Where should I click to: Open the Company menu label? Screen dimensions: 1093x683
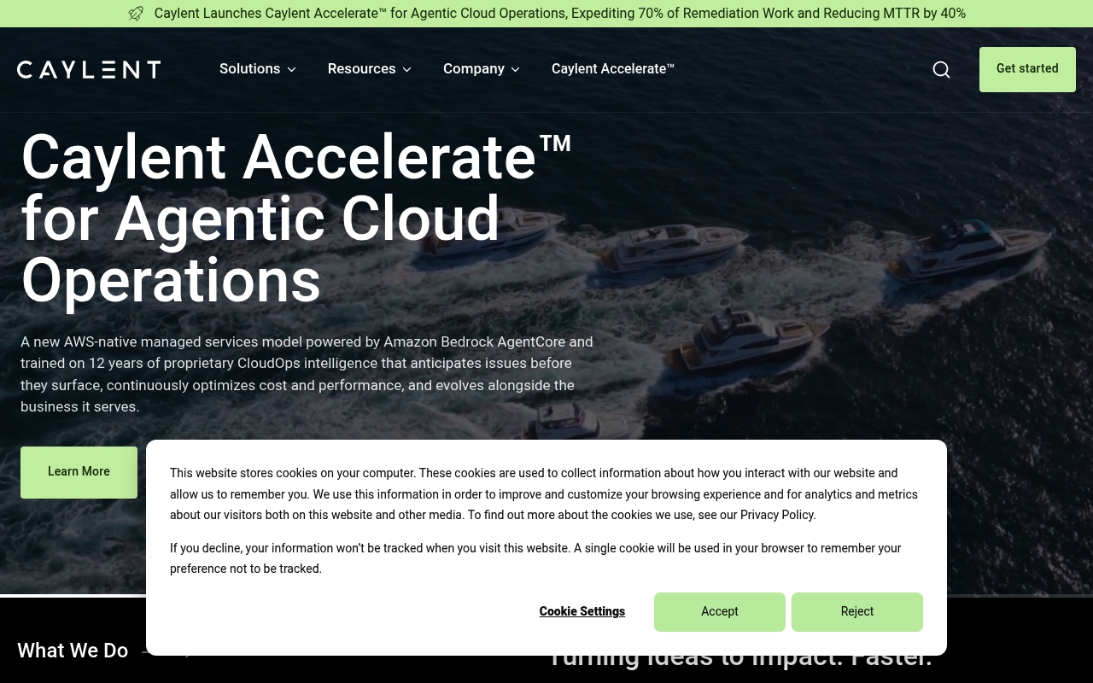coord(474,68)
